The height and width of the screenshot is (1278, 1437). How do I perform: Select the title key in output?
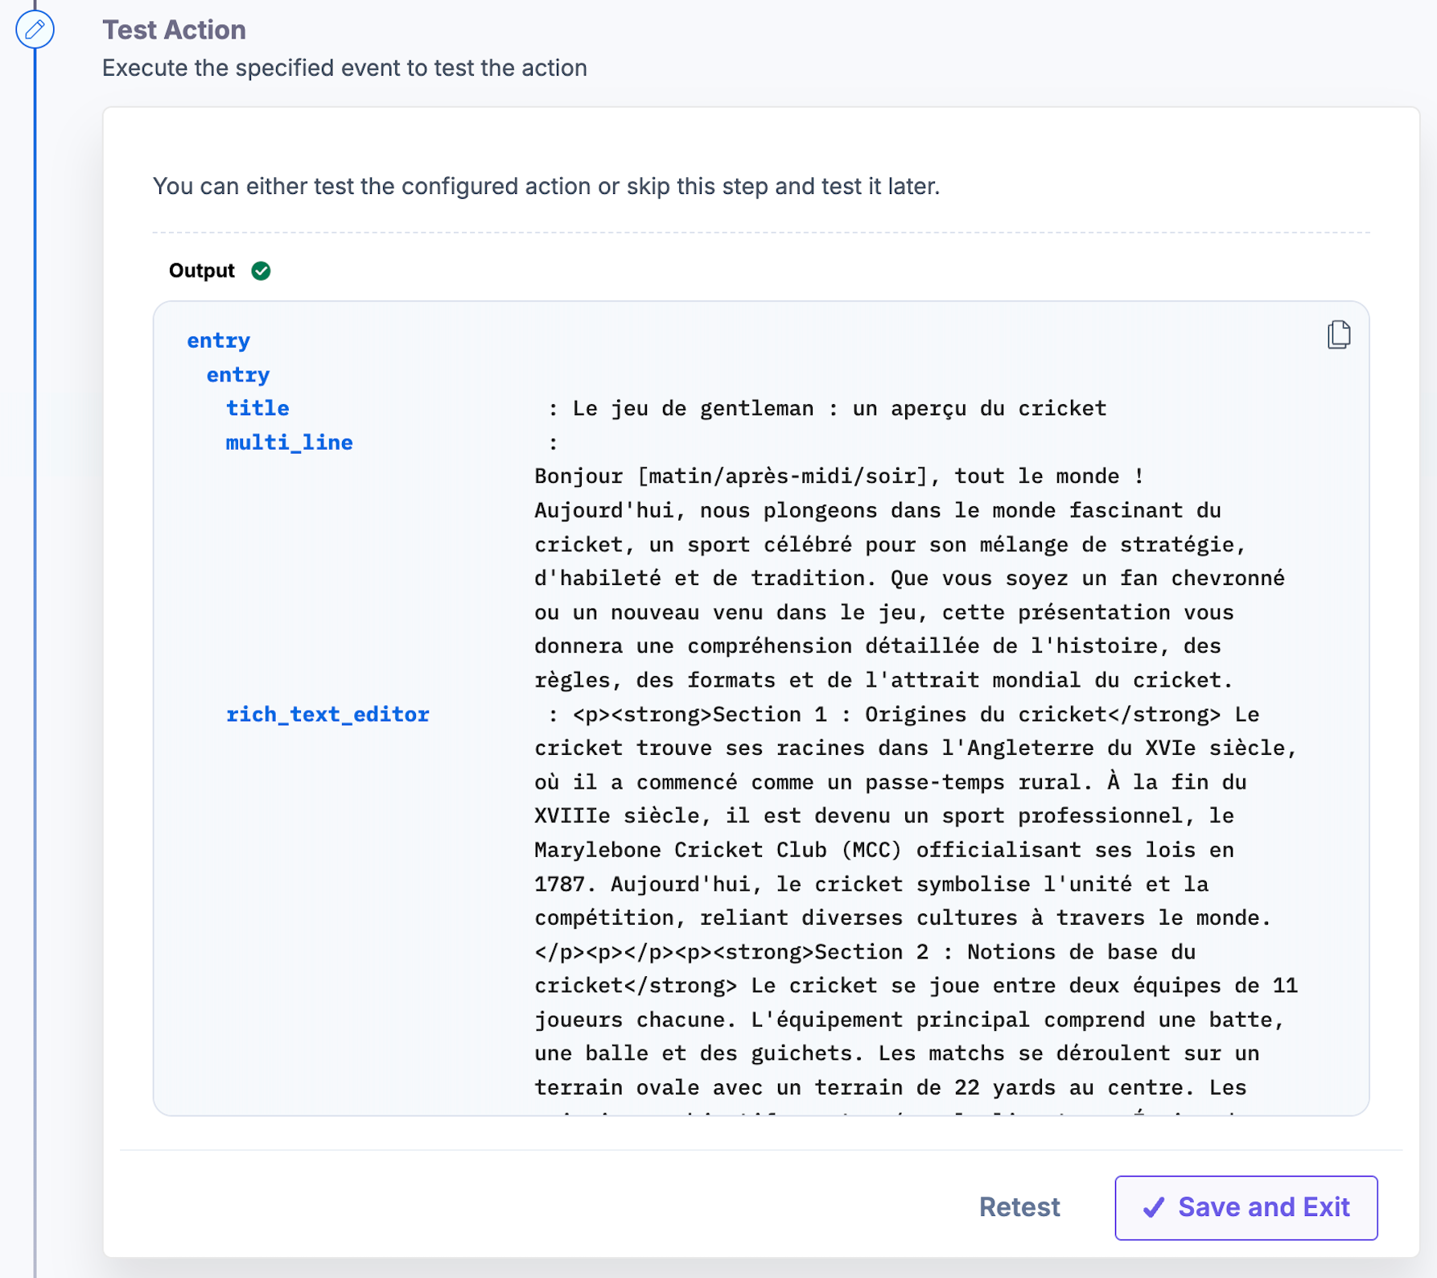pyautogui.click(x=257, y=408)
